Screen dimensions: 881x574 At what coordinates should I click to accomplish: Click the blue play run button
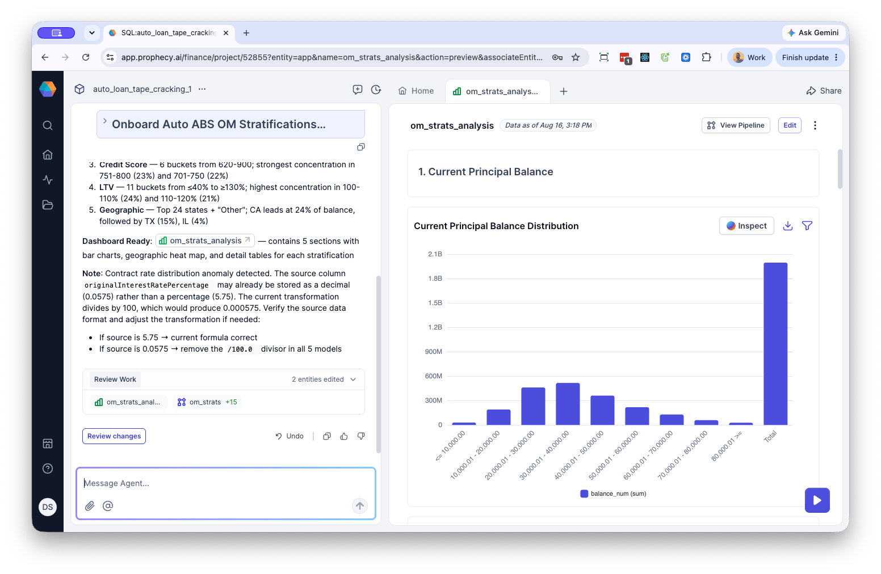pyautogui.click(x=817, y=500)
